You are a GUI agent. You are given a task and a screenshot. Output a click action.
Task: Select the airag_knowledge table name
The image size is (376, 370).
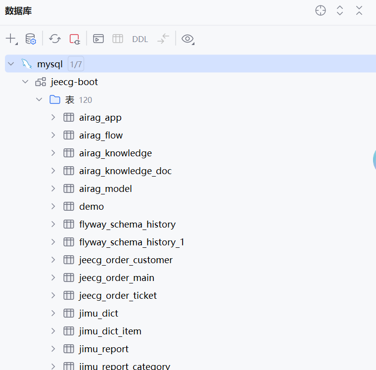point(116,153)
